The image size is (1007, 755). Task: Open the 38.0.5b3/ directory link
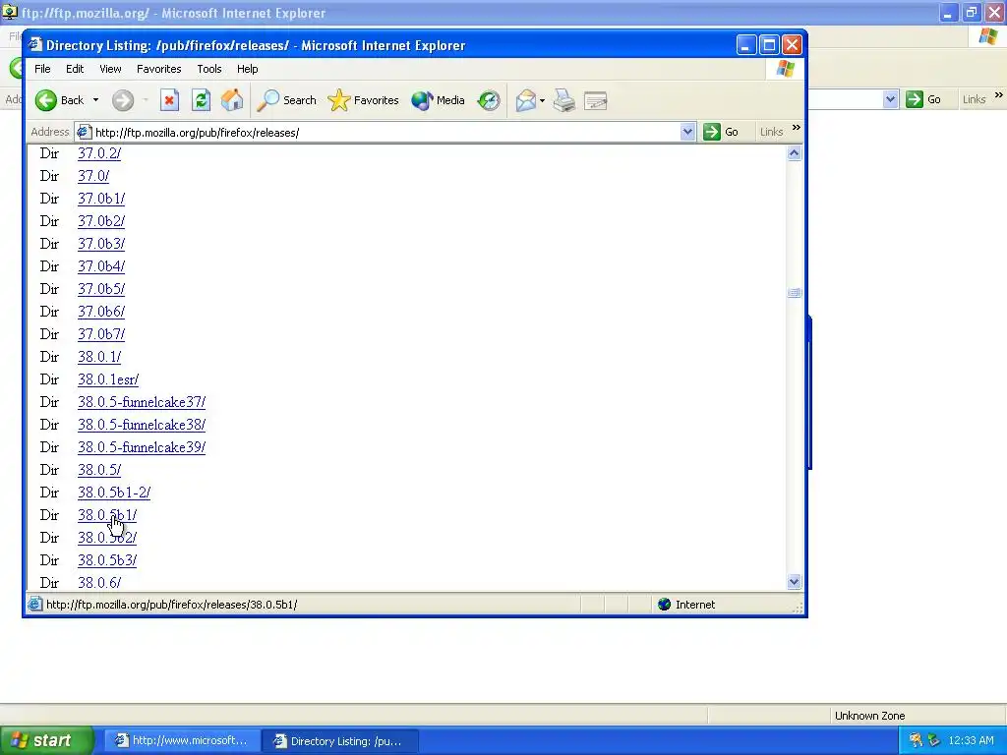pos(106,560)
